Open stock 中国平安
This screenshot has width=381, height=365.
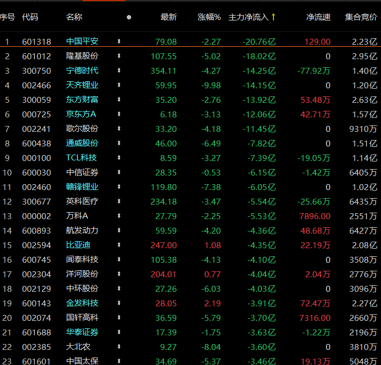tap(82, 41)
